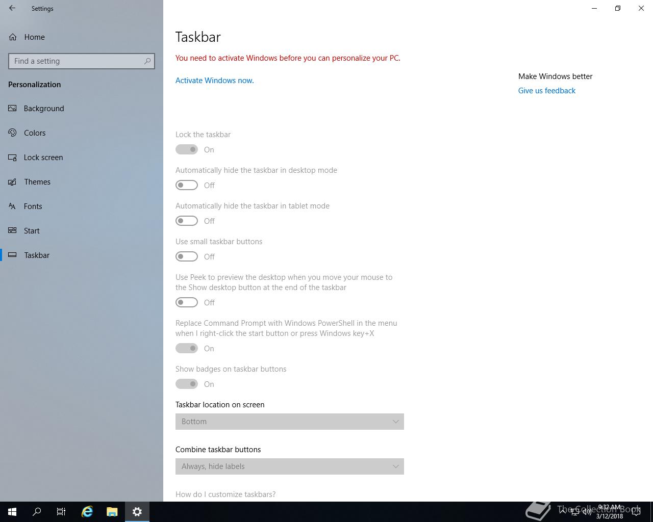The image size is (653, 522).
Task: Close the Settings window
Action: point(641,8)
